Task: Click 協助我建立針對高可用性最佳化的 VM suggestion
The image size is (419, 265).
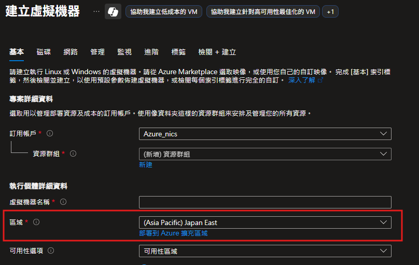Action: point(263,12)
